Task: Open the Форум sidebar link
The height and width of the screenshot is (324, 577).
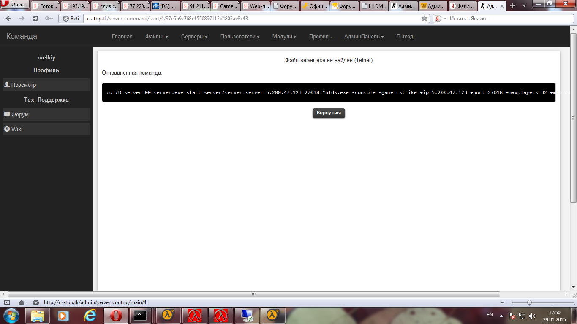Action: tap(20, 114)
